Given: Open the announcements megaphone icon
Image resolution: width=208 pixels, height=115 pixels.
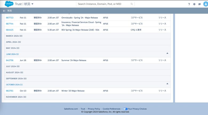Looking at the screenshot, I should click(199, 4).
